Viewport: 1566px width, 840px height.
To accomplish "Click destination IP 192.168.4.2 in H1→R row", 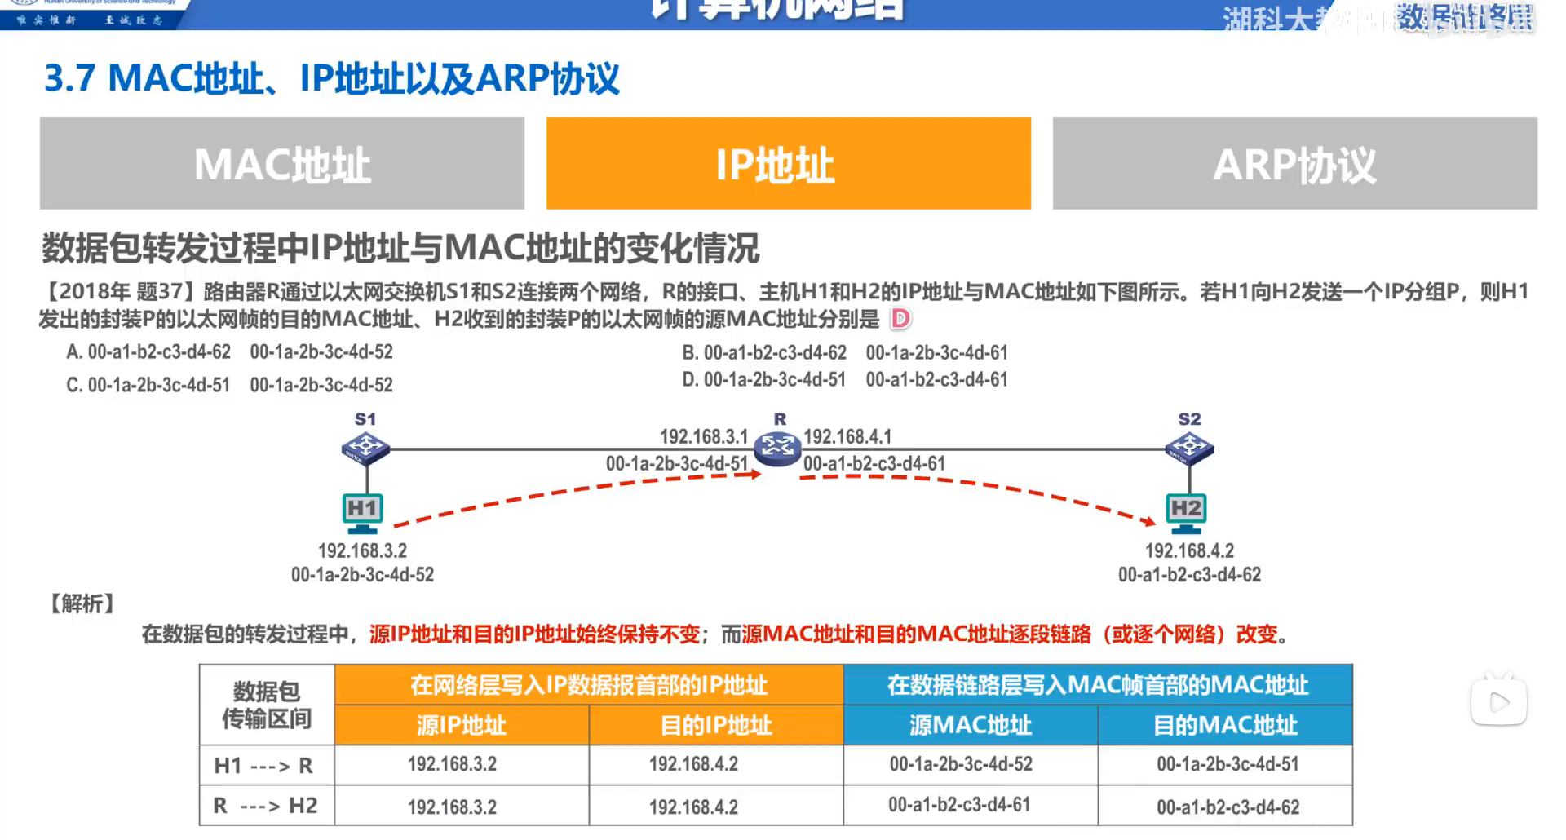I will pyautogui.click(x=693, y=764).
